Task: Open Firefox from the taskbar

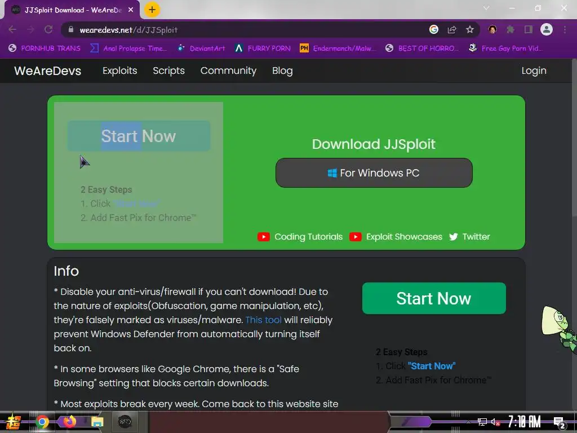Action: coord(69,422)
